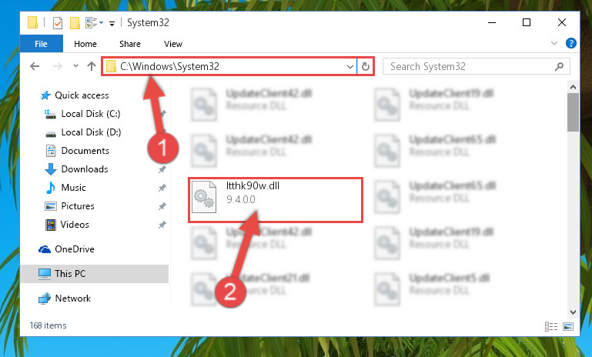Viewport: 592px width, 357px height.
Task: Open the File menu tab
Action: (41, 44)
